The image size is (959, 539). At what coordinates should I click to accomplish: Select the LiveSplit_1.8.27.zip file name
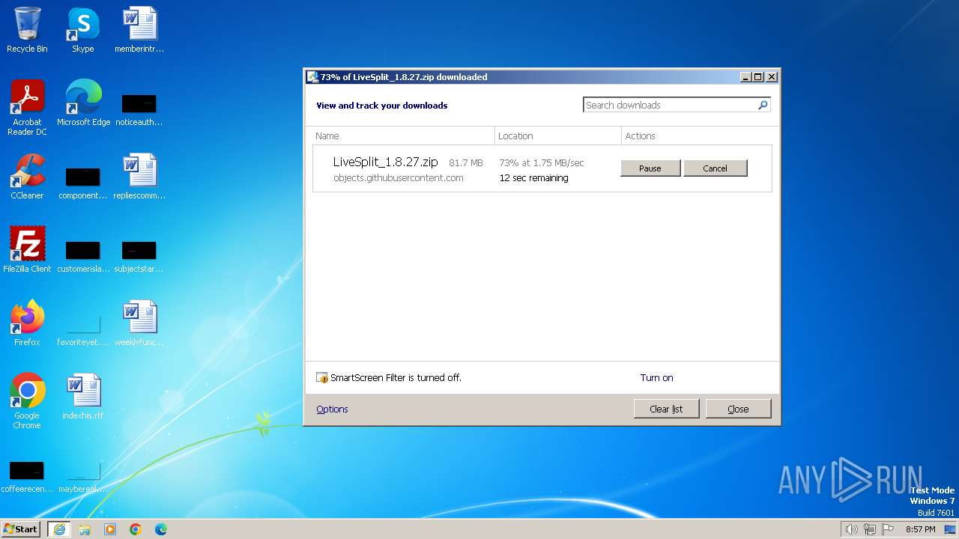click(x=385, y=162)
